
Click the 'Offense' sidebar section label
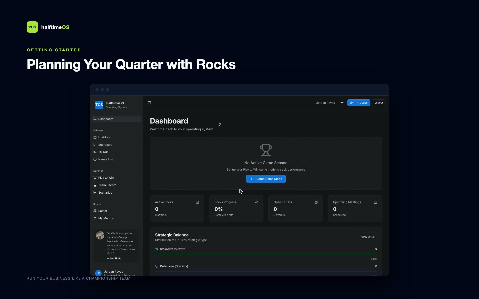[x=98, y=130]
